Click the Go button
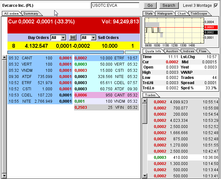221x179 pixels. tap(150, 6)
